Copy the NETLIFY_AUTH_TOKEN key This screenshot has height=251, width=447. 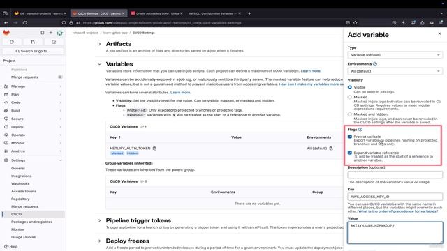pyautogui.click(x=154, y=149)
